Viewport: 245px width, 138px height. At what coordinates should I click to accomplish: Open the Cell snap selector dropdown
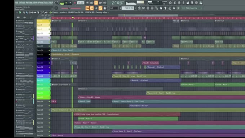114,8
